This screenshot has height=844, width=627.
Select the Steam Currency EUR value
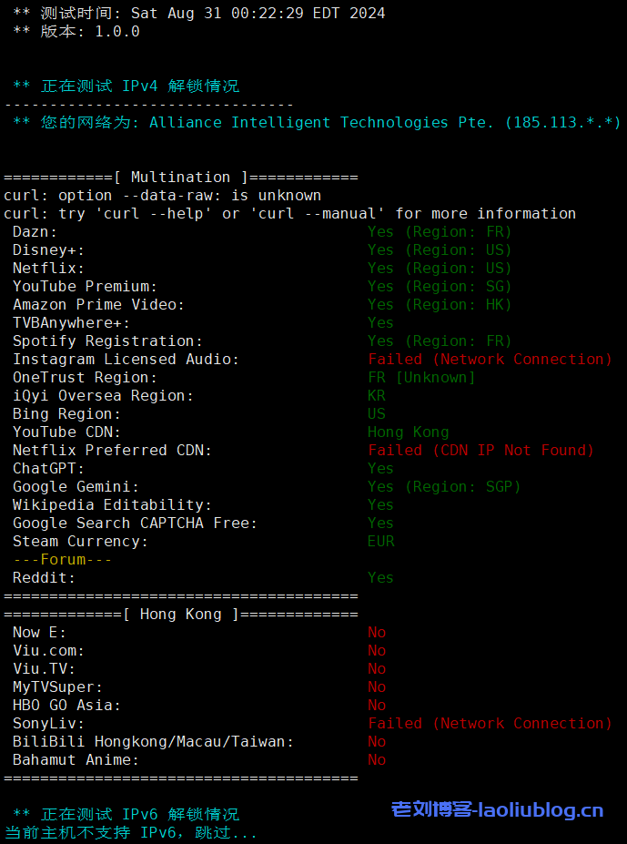[x=380, y=541]
